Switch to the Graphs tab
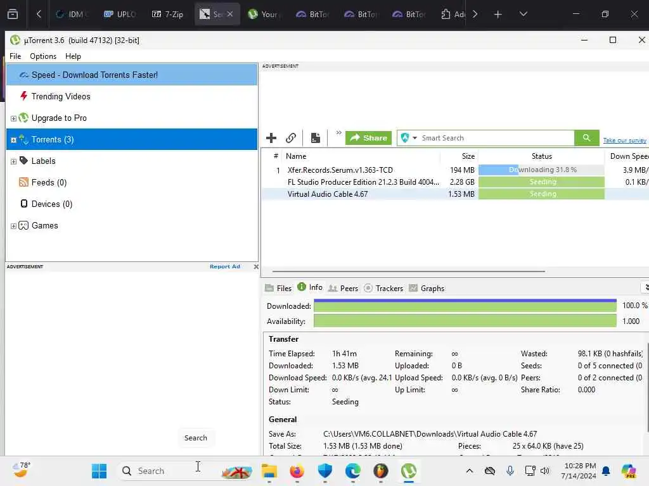This screenshot has height=486, width=649. point(427,288)
